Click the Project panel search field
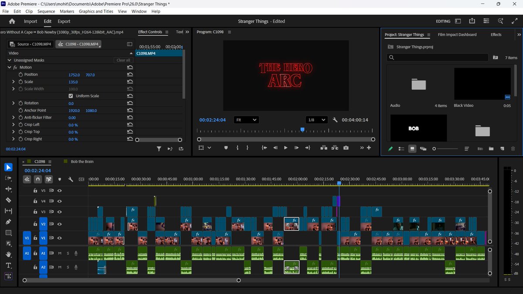This screenshot has width=523, height=294. 438,57
